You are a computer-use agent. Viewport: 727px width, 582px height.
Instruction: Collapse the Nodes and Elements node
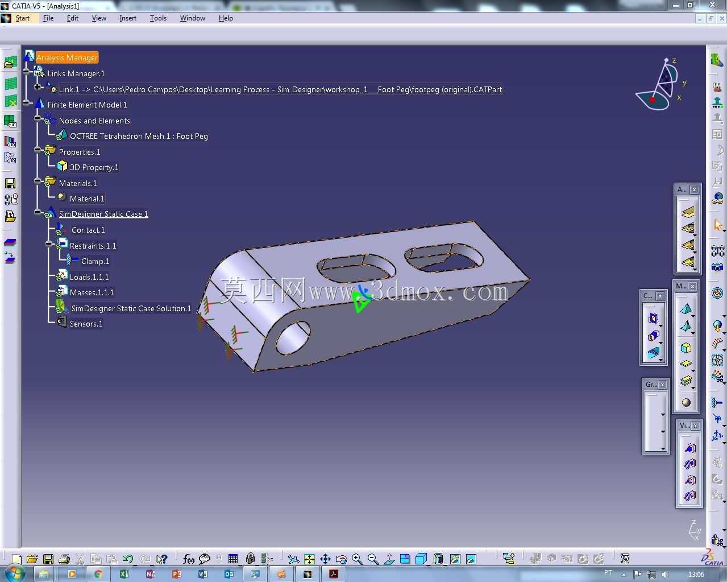[38, 118]
